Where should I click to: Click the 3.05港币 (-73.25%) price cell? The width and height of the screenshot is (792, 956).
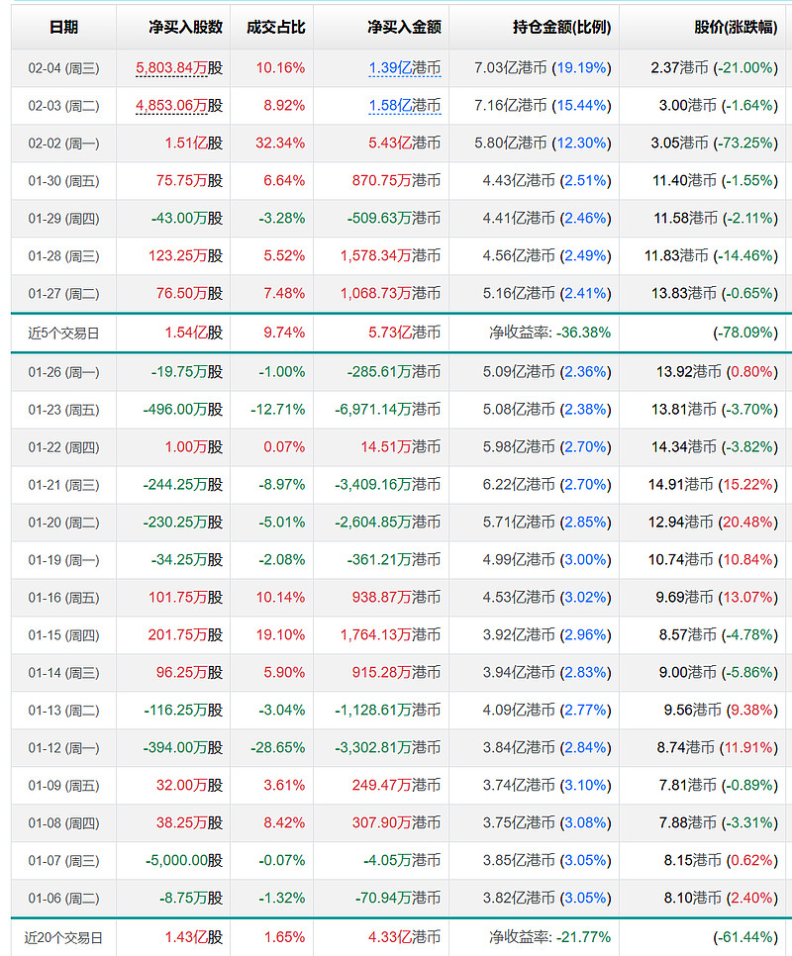click(714, 143)
